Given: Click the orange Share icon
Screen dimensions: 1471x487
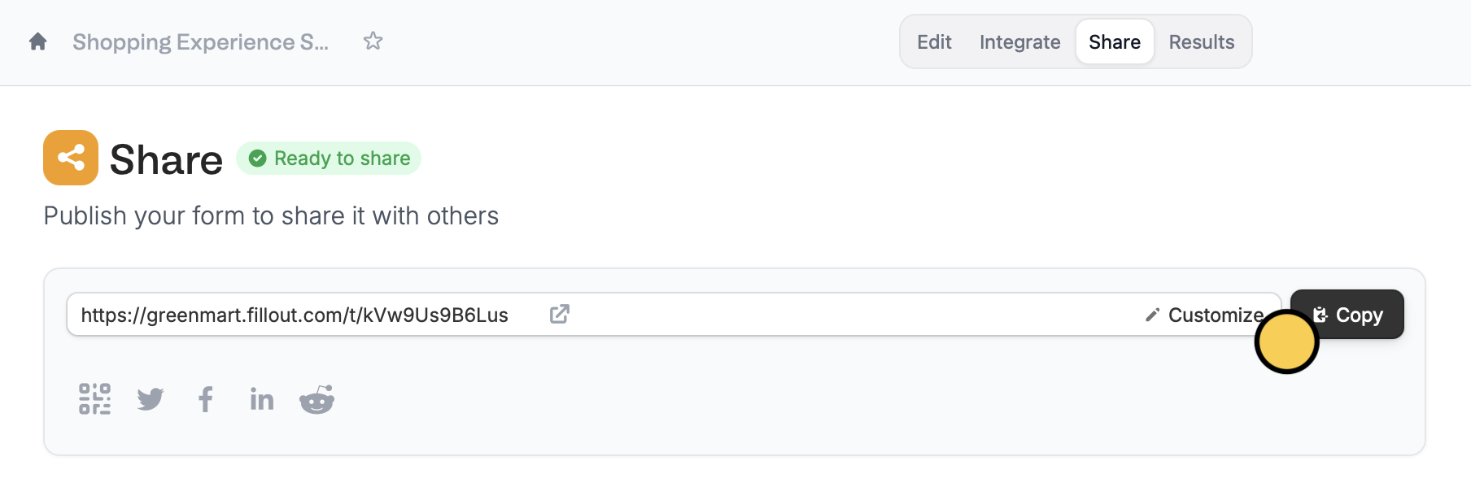Looking at the screenshot, I should click(x=72, y=157).
